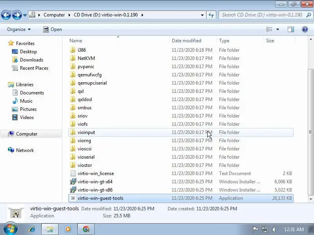Click the Open toolbar button
The image size is (314, 235).
53,29
